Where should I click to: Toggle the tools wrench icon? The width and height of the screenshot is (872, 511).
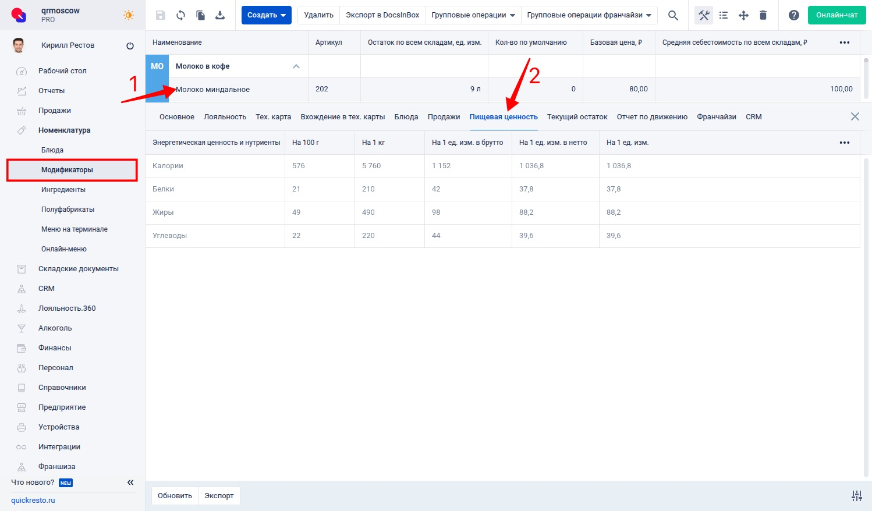tap(704, 15)
